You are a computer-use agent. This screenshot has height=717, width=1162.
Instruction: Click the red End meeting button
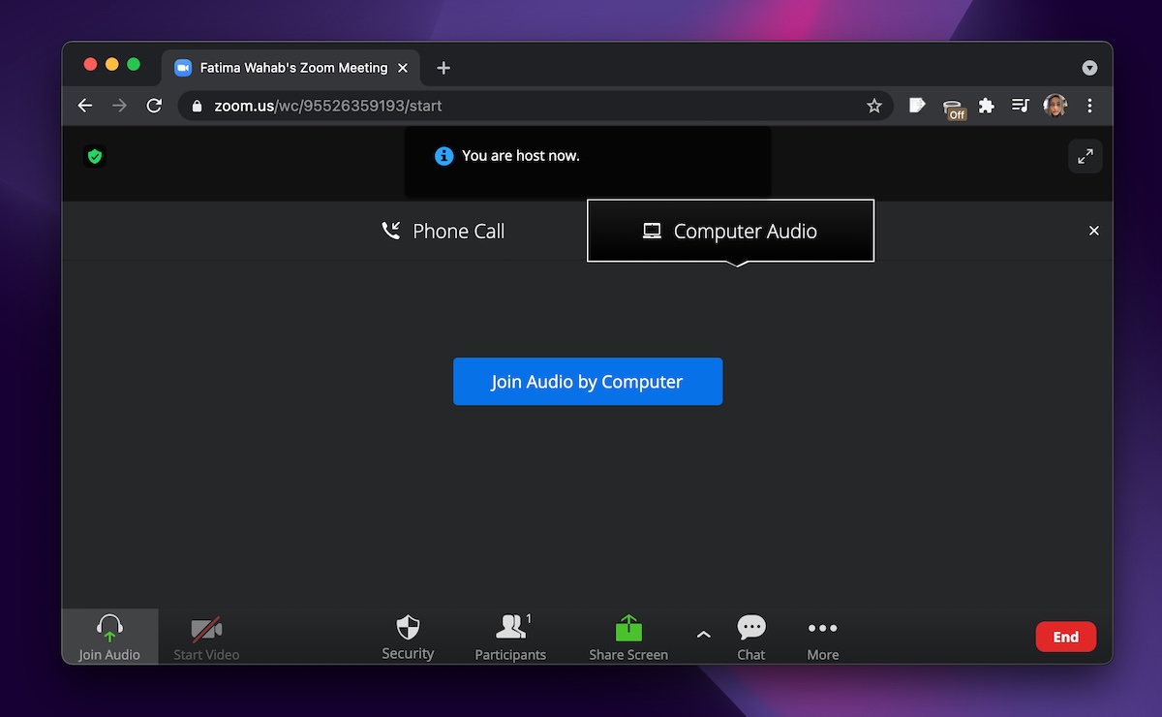(1066, 637)
